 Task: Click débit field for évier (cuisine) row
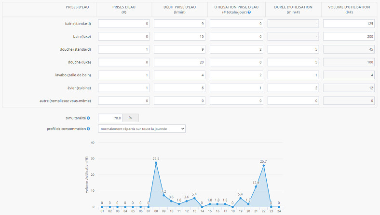[x=180, y=87]
